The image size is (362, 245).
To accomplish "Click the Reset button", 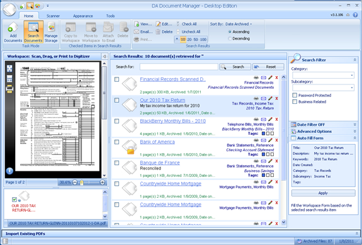I will pyautogui.click(x=268, y=67).
